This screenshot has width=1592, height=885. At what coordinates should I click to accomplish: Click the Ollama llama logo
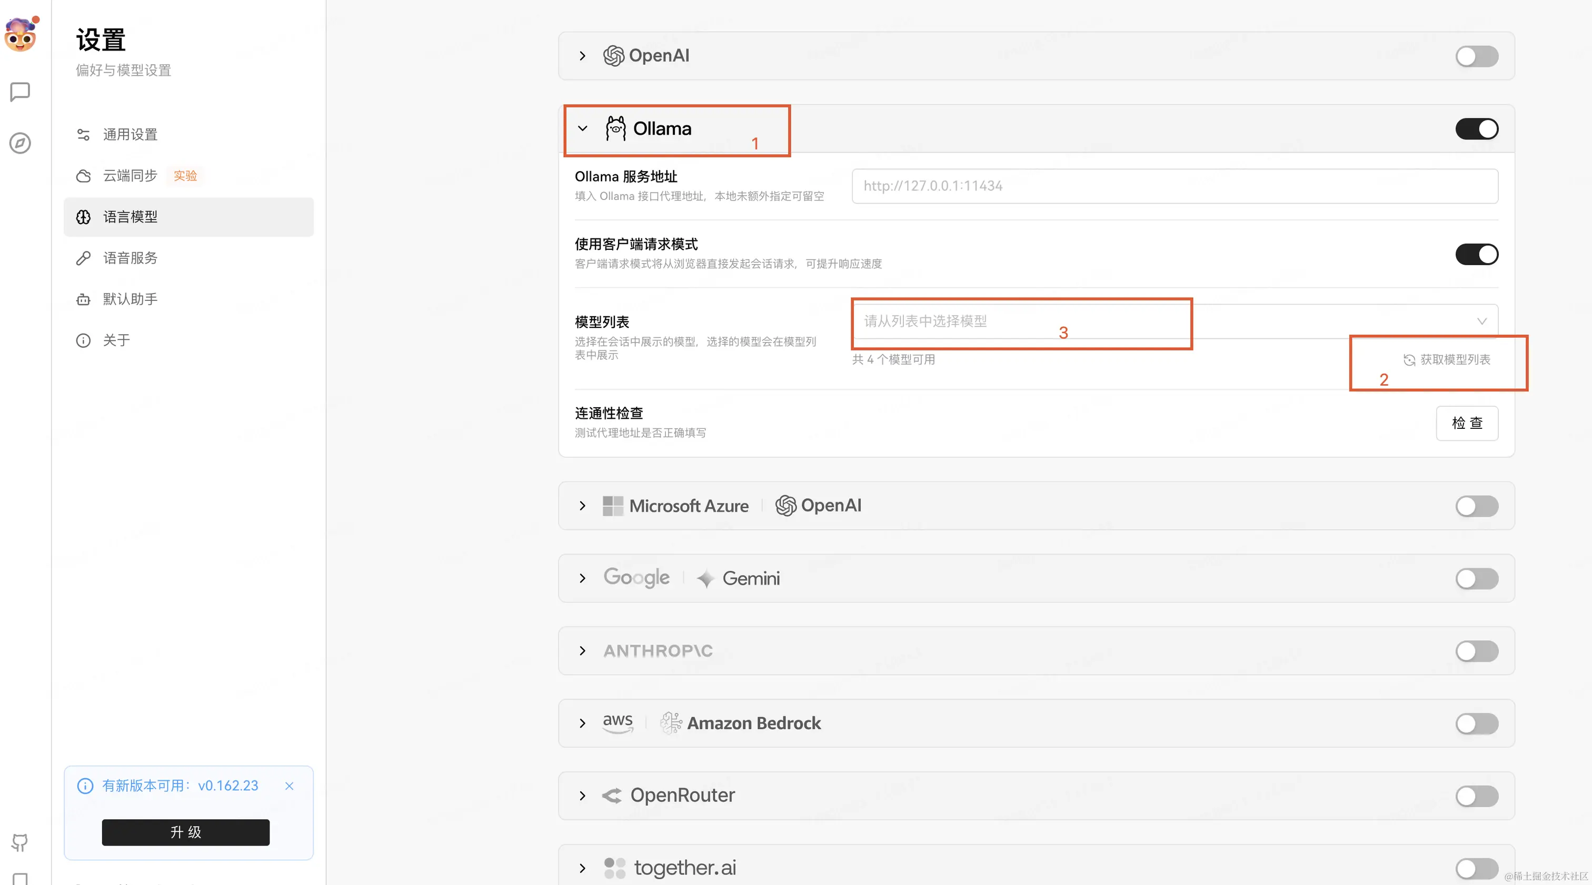(x=615, y=128)
